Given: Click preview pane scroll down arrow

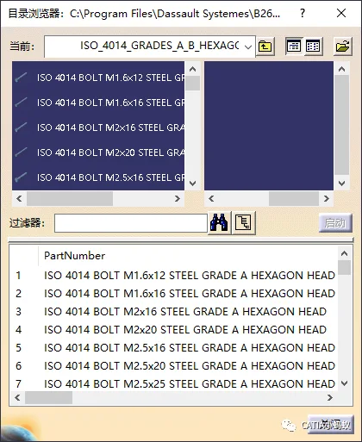Looking at the screenshot, I should click(x=341, y=183).
